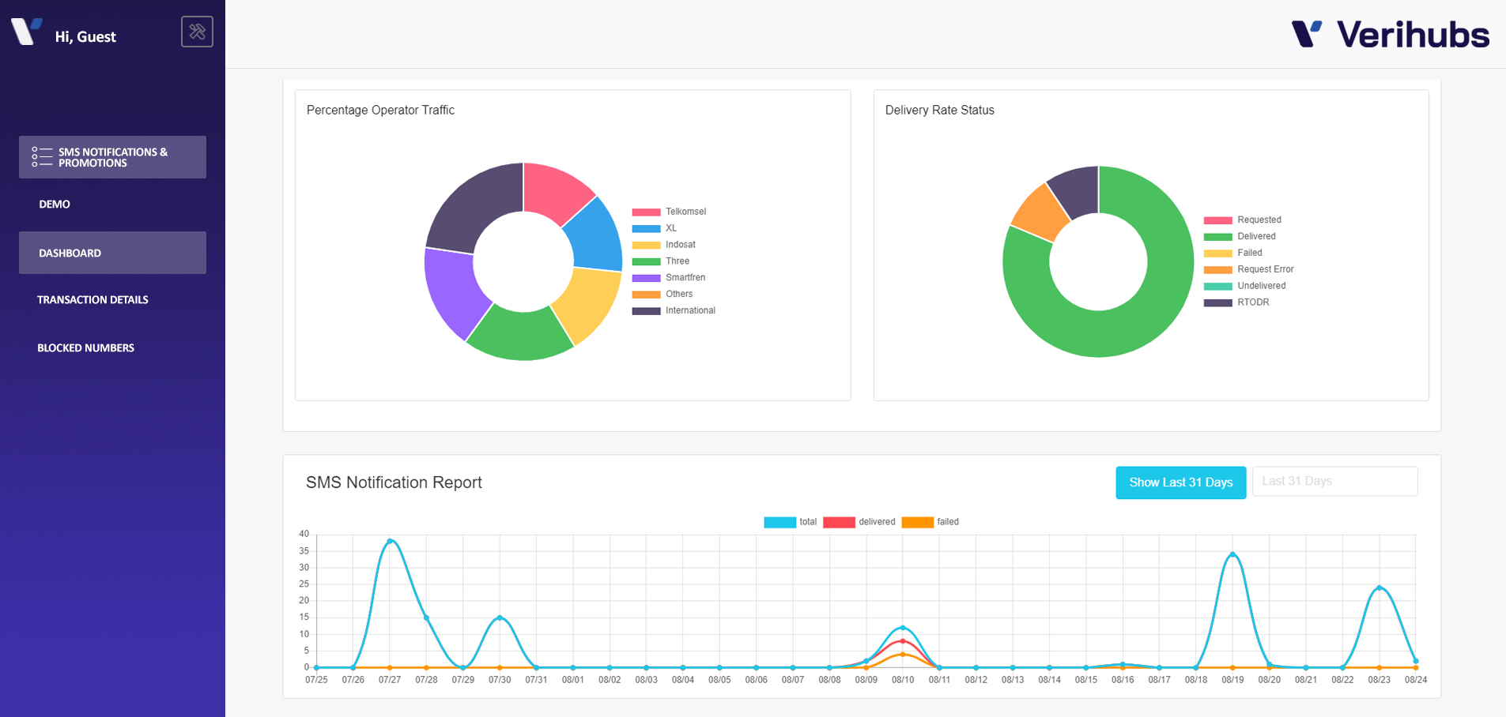The width and height of the screenshot is (1506, 717).
Task: Go to Transaction Details page
Action: click(x=92, y=300)
